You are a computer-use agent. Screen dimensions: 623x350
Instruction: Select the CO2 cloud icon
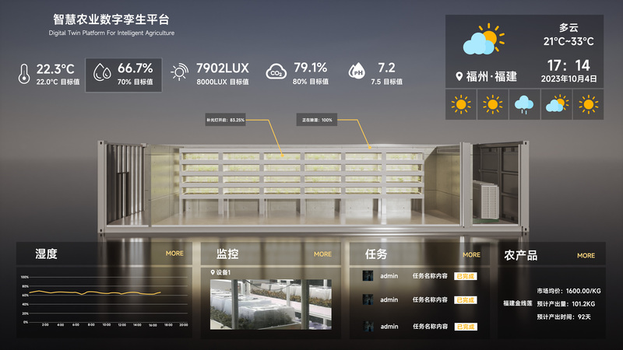(x=275, y=73)
